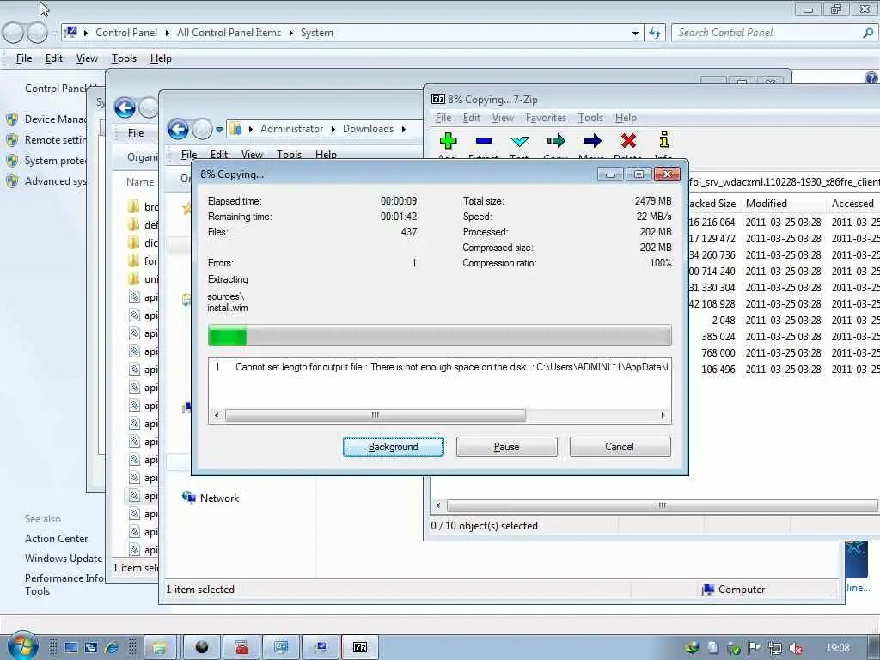Click the Forward arrow in Downloads window
Image resolution: width=880 pixels, height=660 pixels.
pyautogui.click(x=202, y=130)
